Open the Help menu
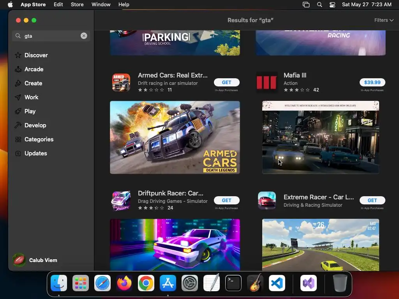Screen dimensions: 399x299 pyautogui.click(x=124, y=5)
